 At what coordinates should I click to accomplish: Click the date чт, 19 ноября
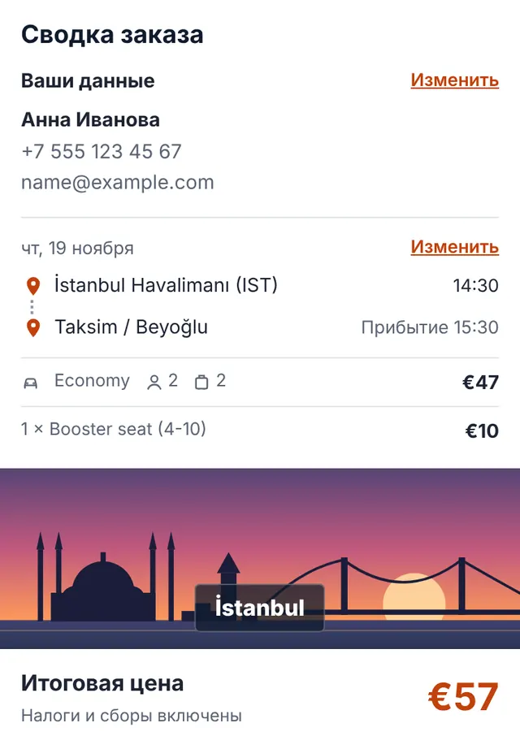(x=77, y=249)
